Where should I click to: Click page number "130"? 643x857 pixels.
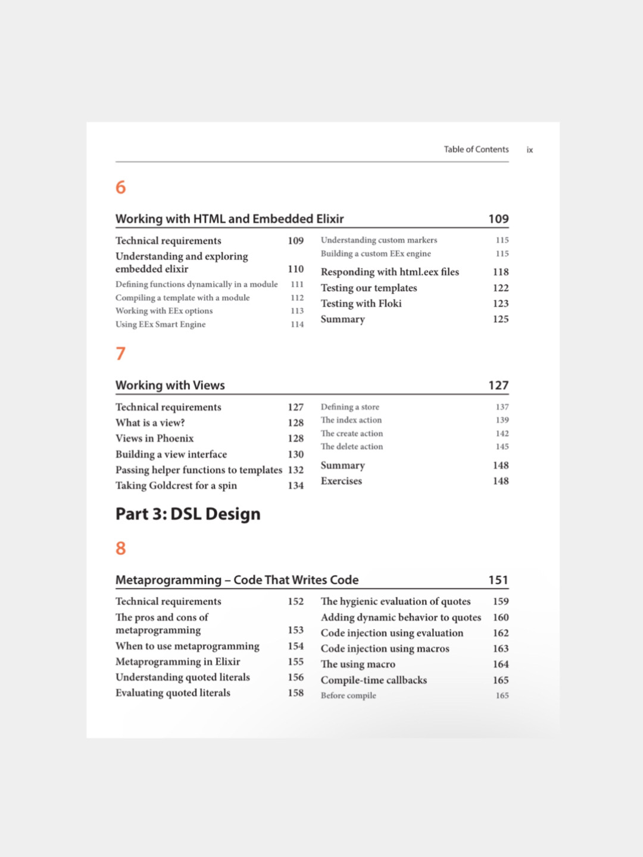tap(296, 454)
